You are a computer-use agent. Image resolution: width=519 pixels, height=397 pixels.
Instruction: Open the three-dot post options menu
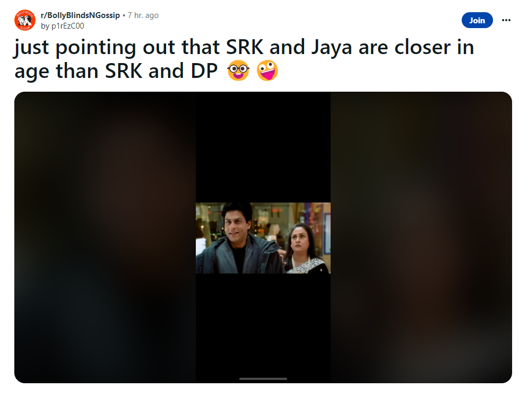[506, 20]
